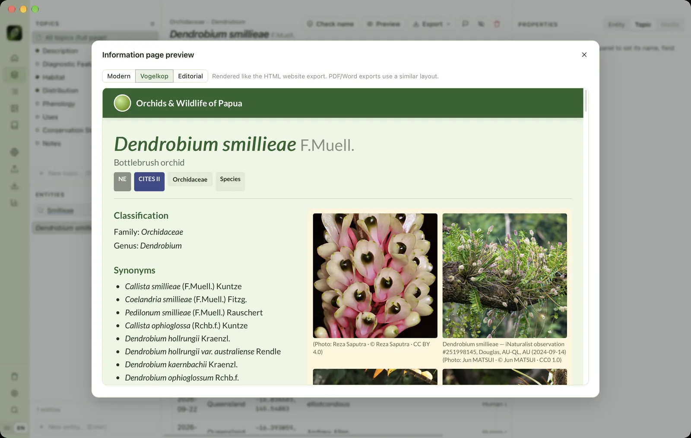The image size is (691, 438).
Task: Switch preview to the Modern theme
Action: click(119, 76)
